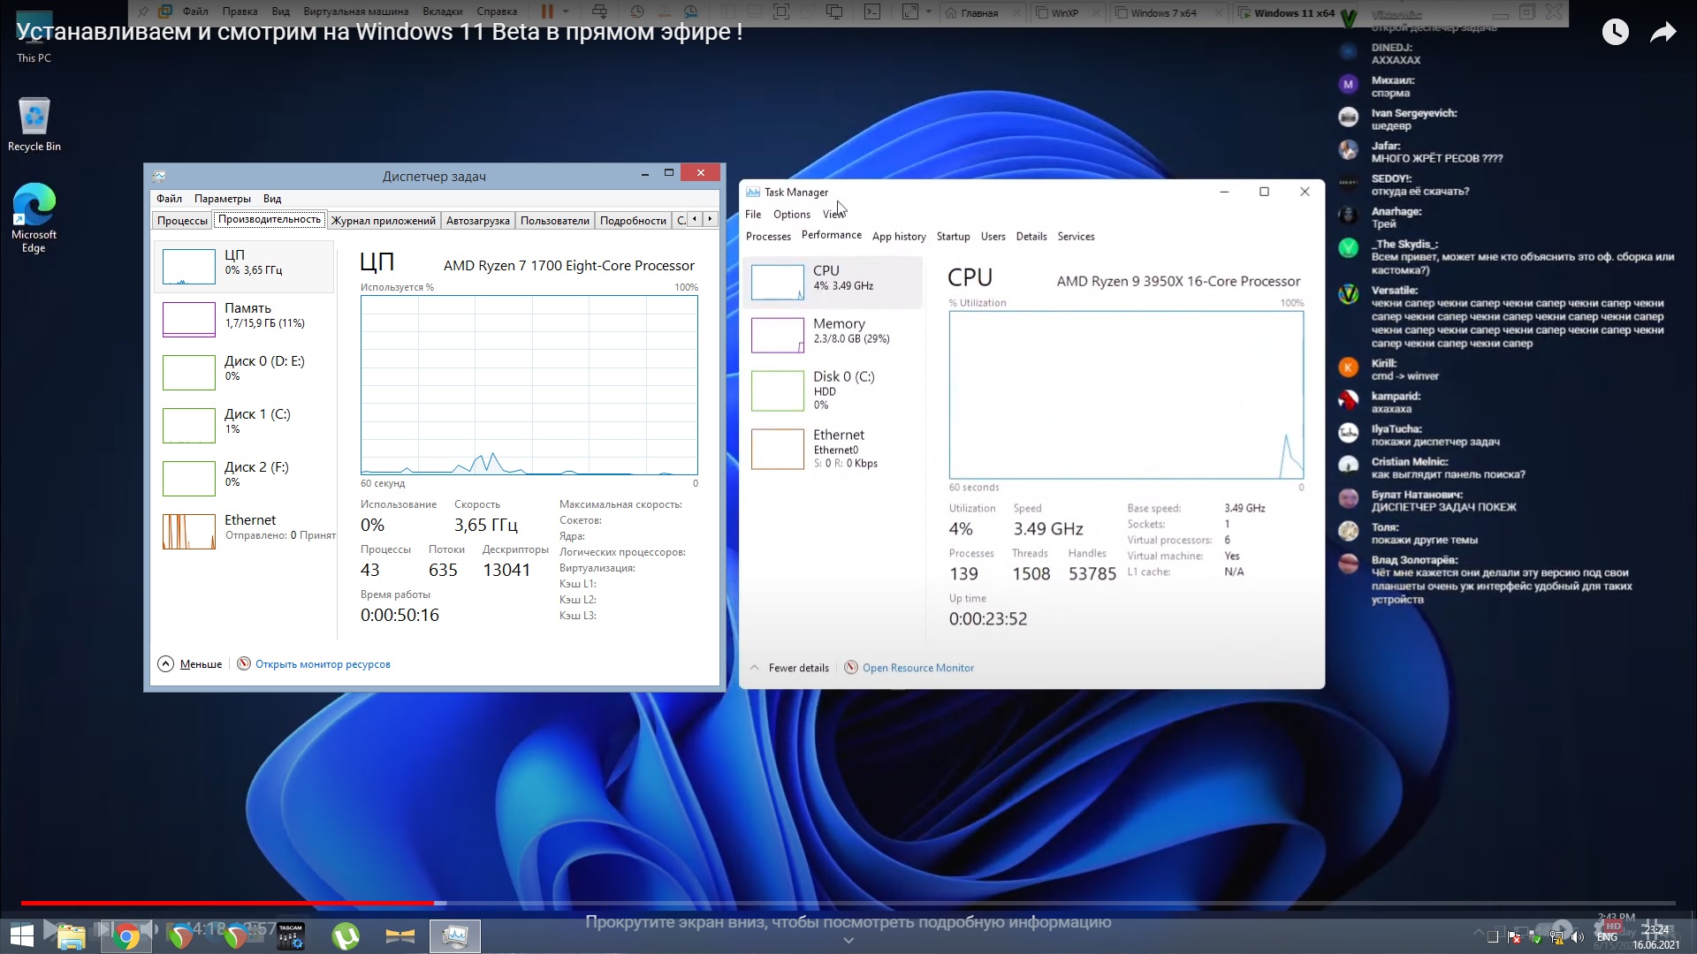Viewport: 1697px width, 954px height.
Task: Open File Explorer from the taskbar
Action: [x=71, y=936]
